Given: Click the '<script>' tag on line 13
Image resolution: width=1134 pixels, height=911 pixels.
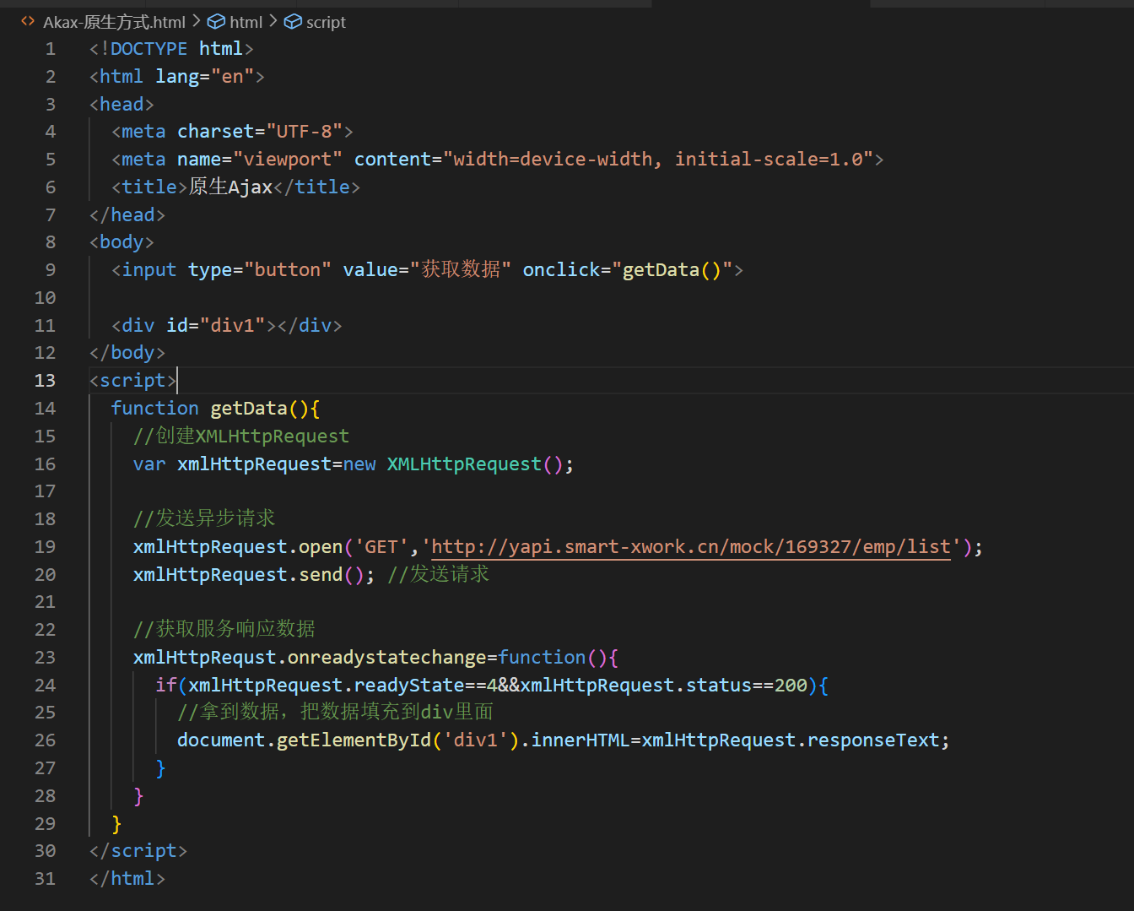Looking at the screenshot, I should [x=132, y=381].
